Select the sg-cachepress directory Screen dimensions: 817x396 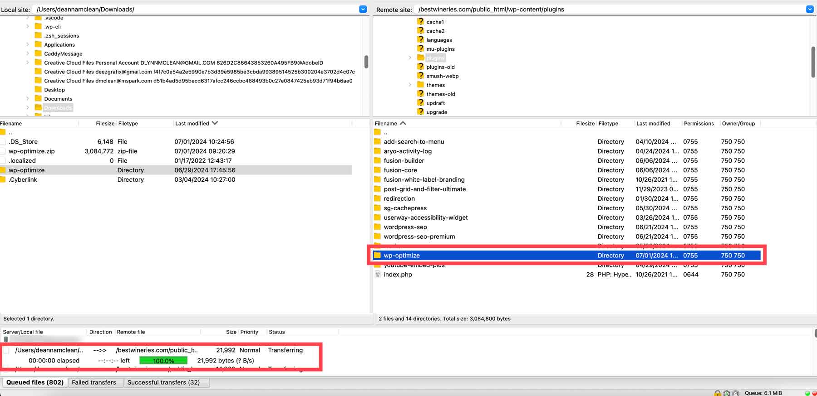(x=567, y=208)
